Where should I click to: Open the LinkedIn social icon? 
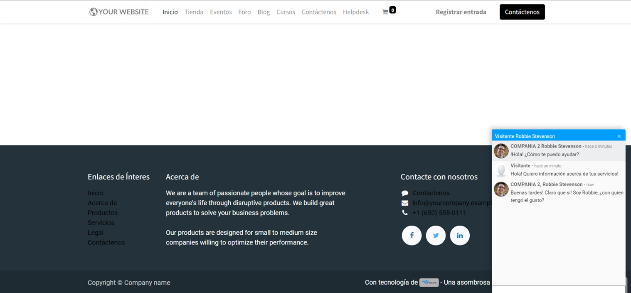coord(460,235)
